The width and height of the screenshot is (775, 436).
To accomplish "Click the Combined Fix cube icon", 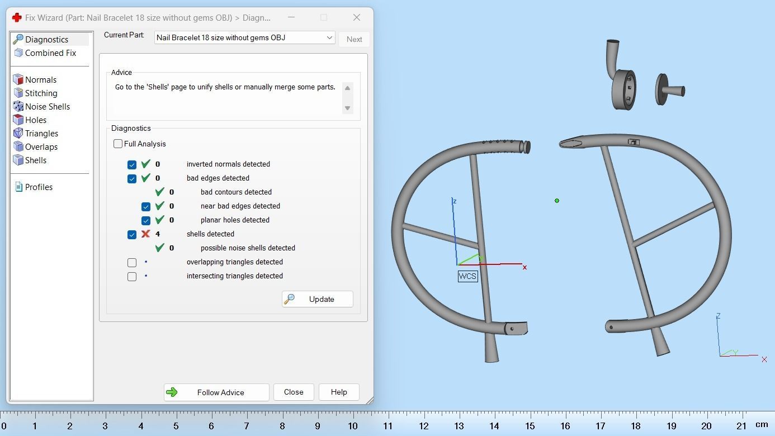I will (x=18, y=53).
